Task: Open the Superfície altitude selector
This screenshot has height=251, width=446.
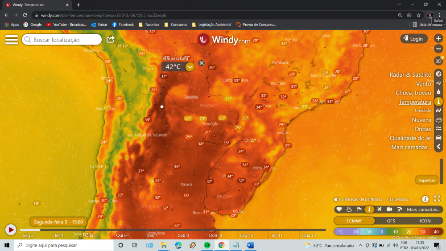Action: point(427,180)
